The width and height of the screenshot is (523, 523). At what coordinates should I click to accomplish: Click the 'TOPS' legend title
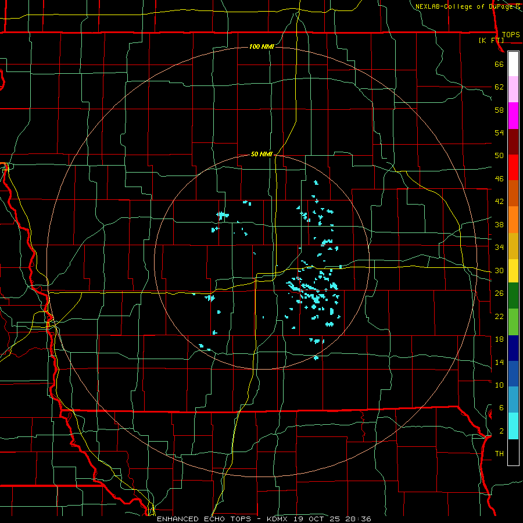tap(511, 35)
